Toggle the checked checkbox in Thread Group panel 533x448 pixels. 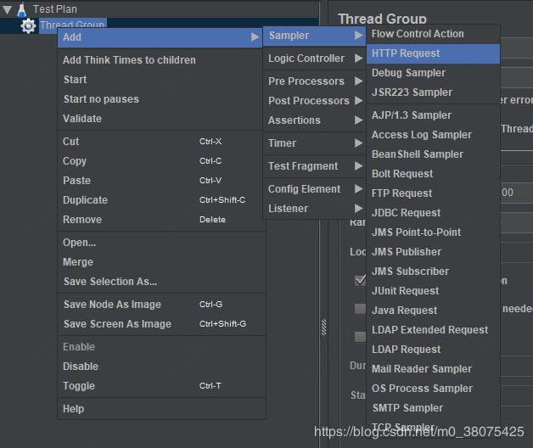360,281
